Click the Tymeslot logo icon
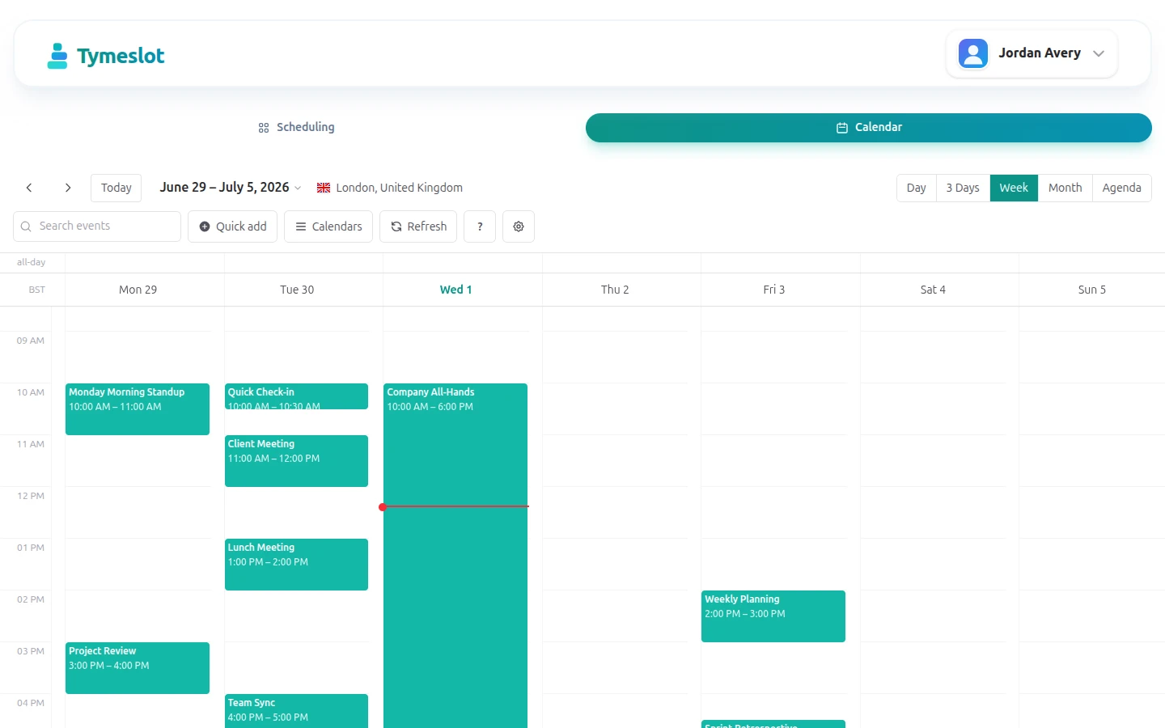 pos(57,56)
